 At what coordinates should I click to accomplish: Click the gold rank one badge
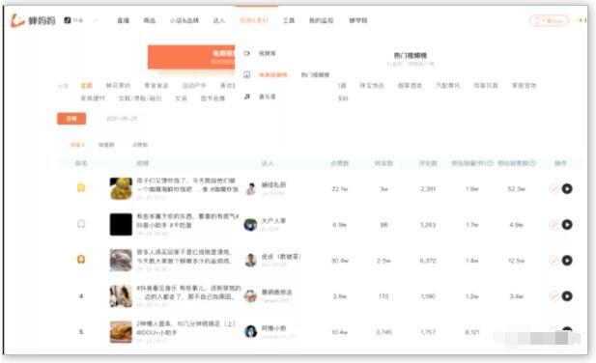pos(81,187)
